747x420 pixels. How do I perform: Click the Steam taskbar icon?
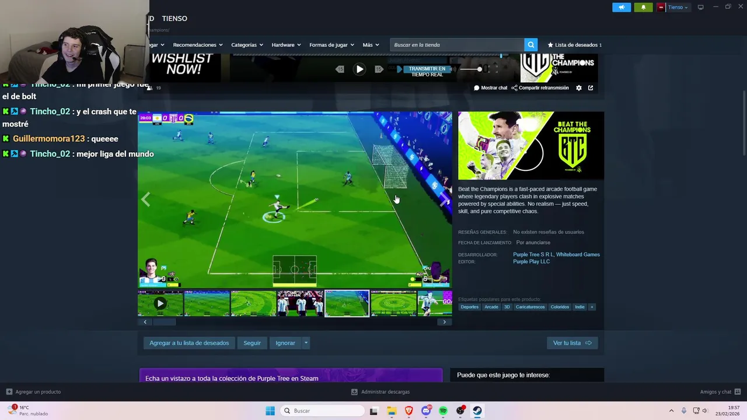477,411
